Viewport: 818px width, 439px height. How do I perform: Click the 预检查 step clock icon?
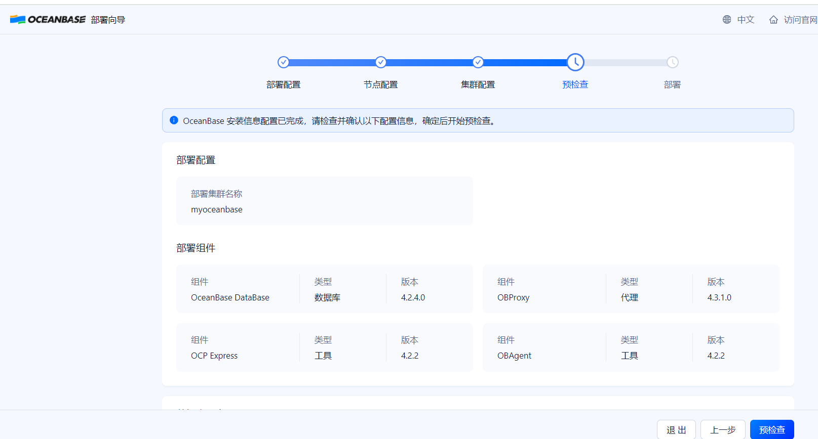click(575, 62)
